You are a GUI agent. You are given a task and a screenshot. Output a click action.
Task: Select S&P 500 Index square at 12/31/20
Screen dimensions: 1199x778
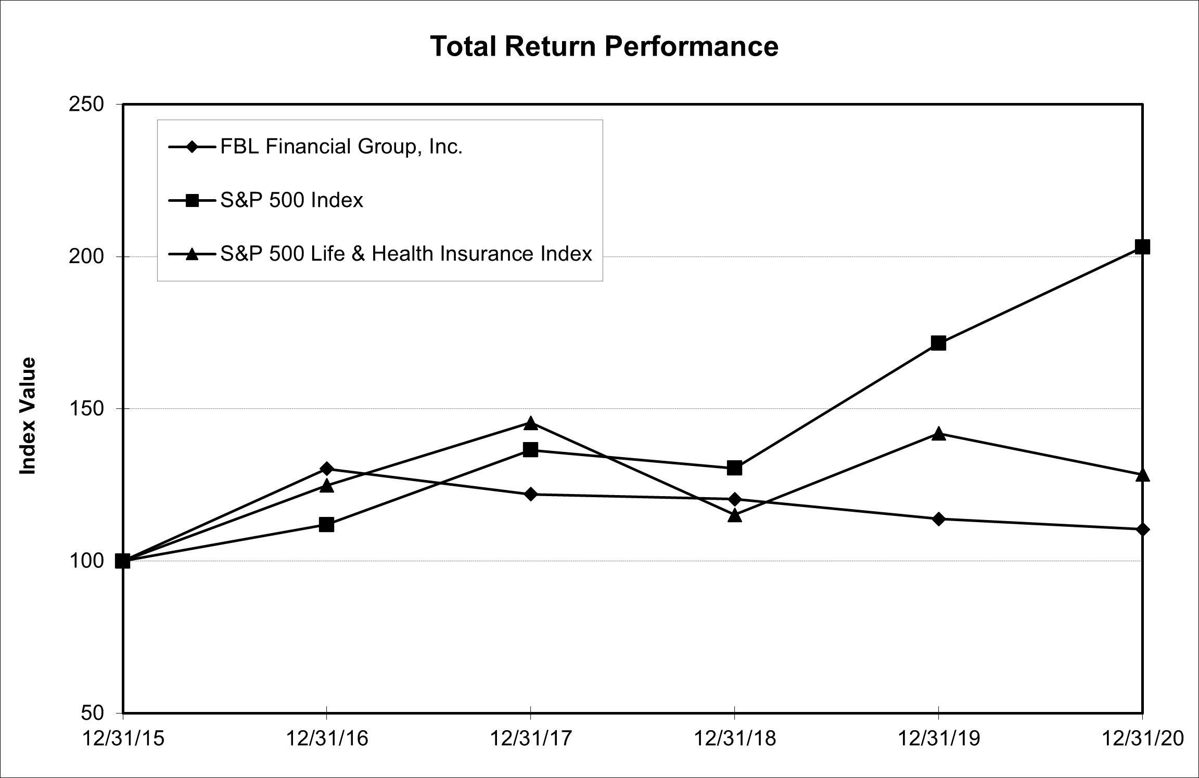click(1142, 247)
